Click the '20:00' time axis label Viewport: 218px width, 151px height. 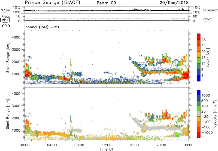point(161,145)
